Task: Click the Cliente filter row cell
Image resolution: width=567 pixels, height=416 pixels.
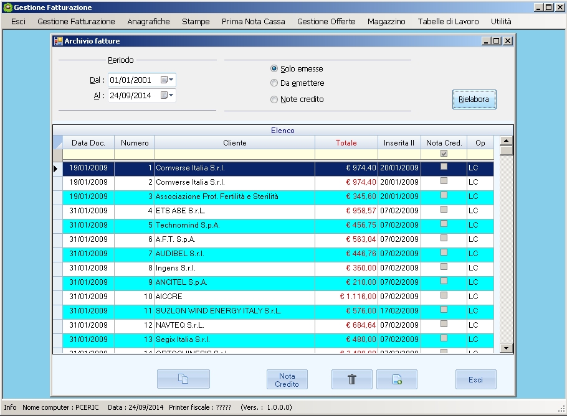Action: tap(234, 154)
